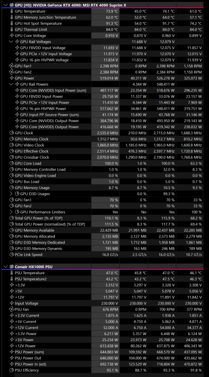209x377 pixels.
Task: Click the gauge icon beside Total GPU Power [% of TDP]
Action: [x=12, y=218]
